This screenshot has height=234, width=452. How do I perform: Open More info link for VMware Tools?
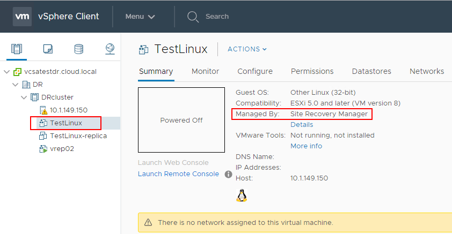coord(306,146)
